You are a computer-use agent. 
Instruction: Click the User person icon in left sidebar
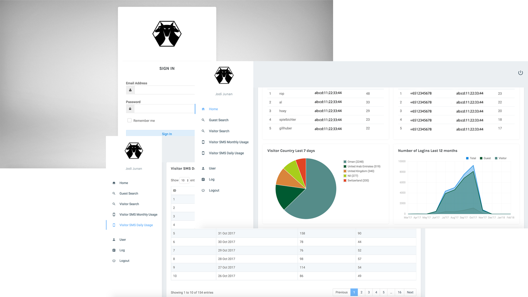pyautogui.click(x=114, y=240)
